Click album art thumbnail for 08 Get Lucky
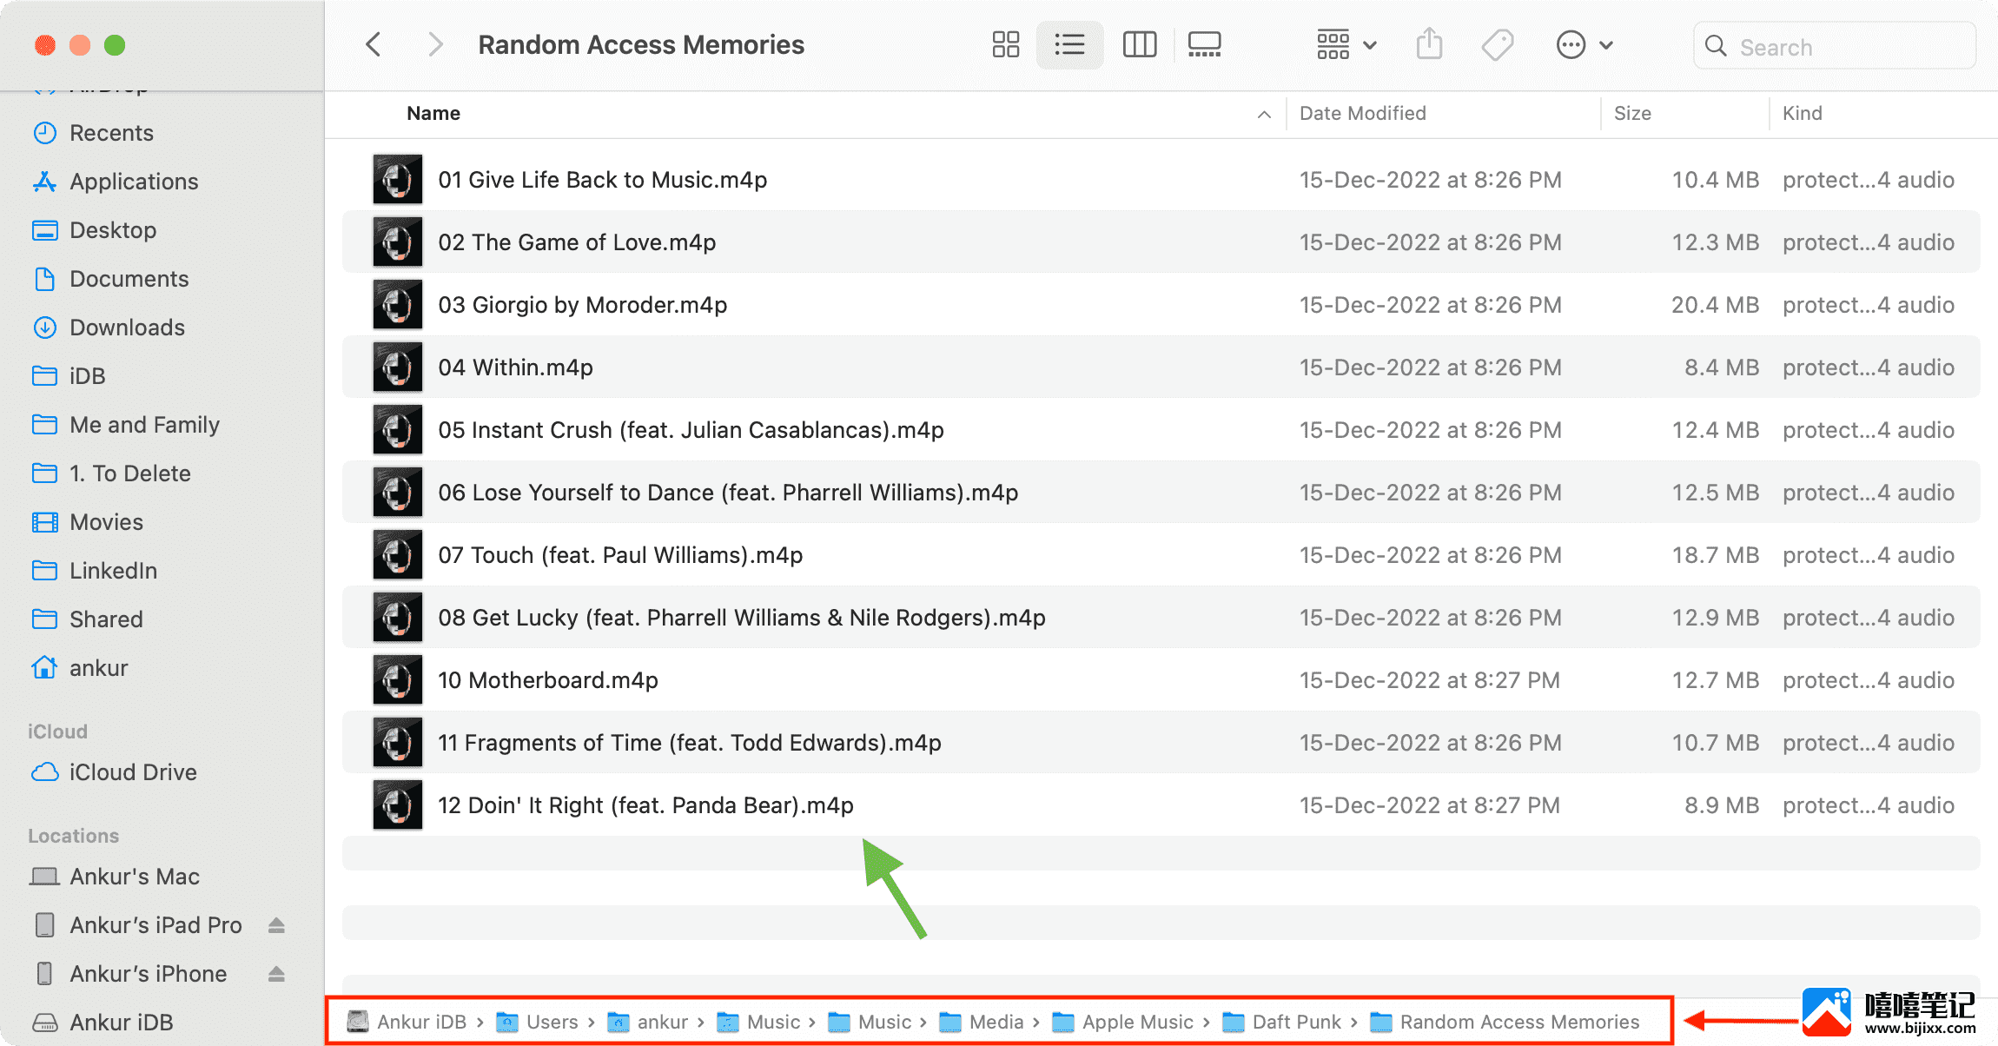Screen dimensions: 1998x1046 point(398,617)
